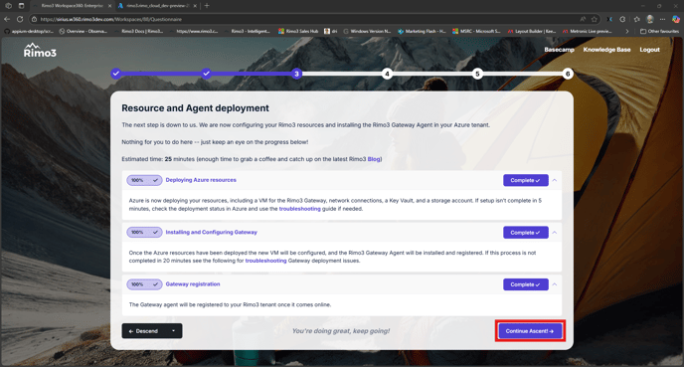Open Other favourites bookmarks folder
This screenshot has width=684, height=367.
point(659,32)
